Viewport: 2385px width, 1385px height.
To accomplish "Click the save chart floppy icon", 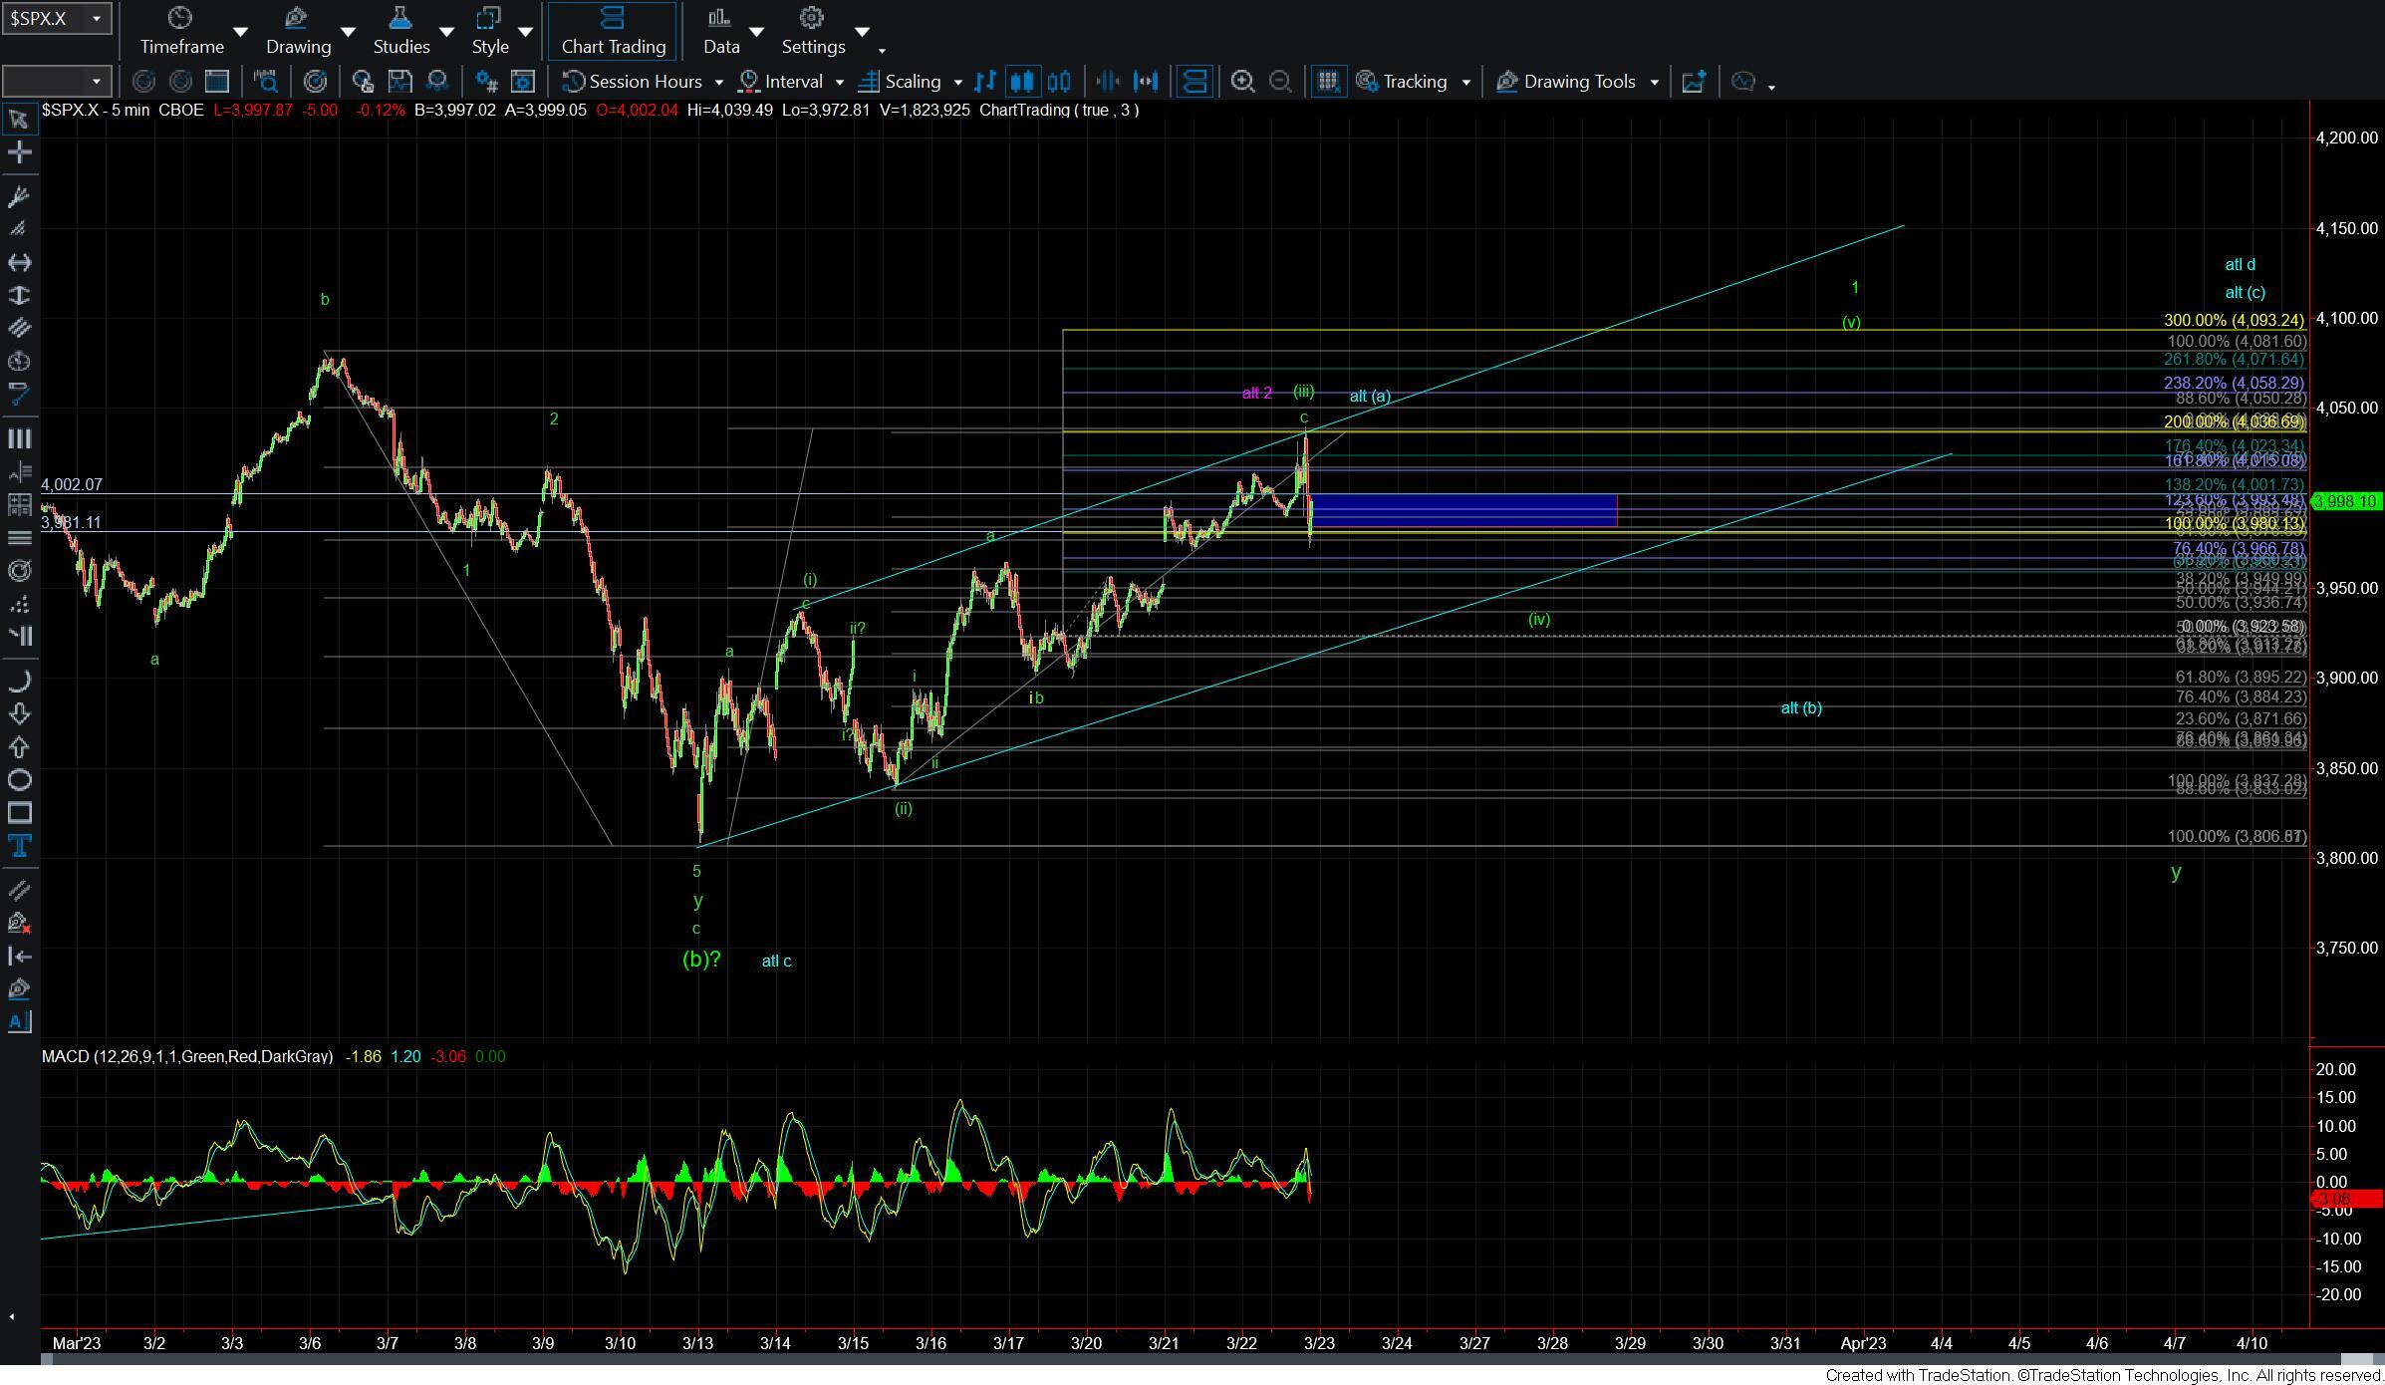I will pos(399,82).
